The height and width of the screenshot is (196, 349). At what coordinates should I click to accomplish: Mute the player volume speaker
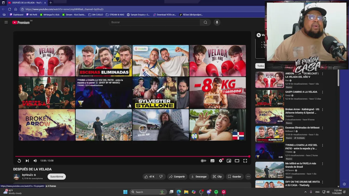click(35, 161)
